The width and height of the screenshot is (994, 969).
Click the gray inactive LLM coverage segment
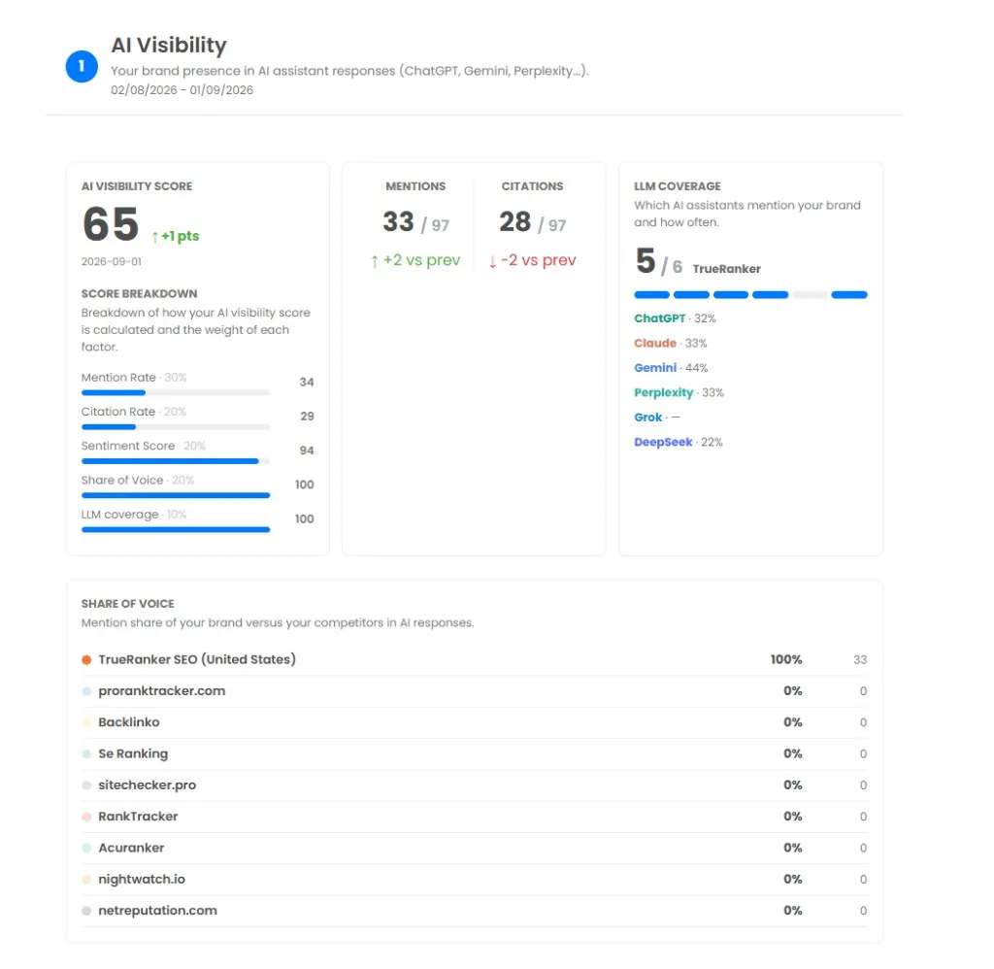coord(810,295)
